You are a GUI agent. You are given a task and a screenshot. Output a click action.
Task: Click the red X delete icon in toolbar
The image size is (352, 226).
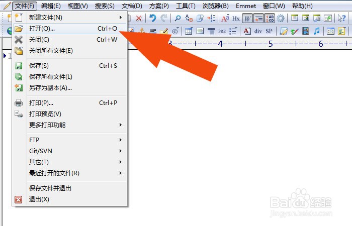tap(139, 18)
